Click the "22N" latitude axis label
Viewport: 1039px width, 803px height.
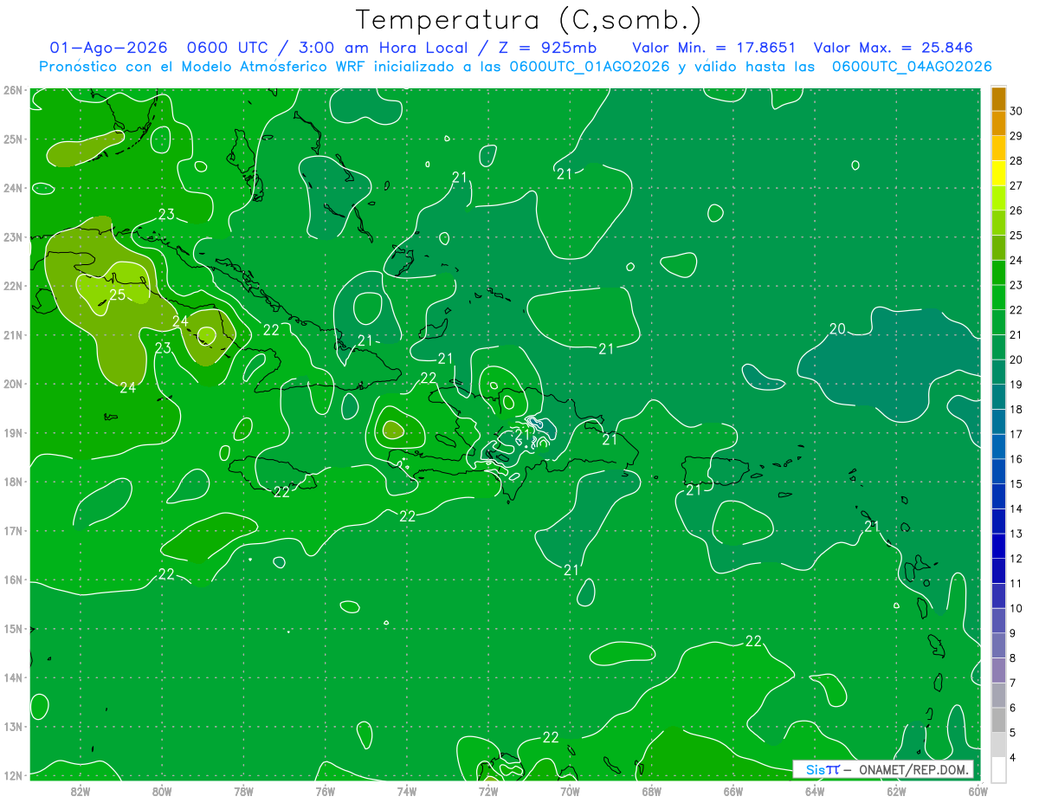[13, 286]
